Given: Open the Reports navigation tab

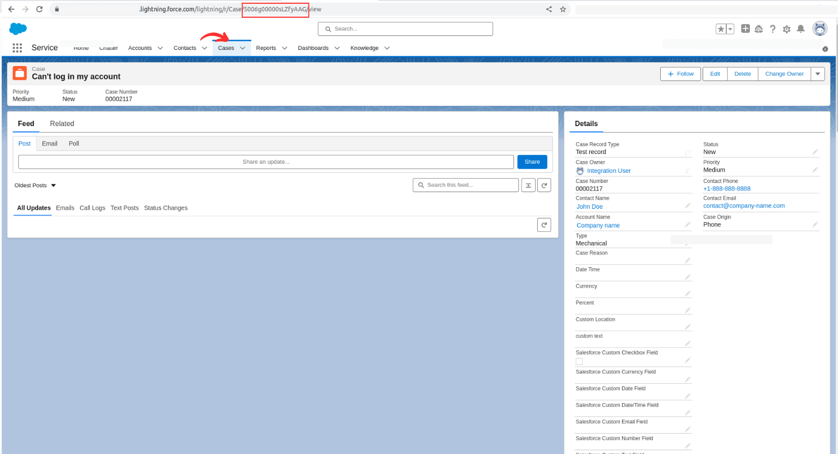Looking at the screenshot, I should [x=266, y=48].
